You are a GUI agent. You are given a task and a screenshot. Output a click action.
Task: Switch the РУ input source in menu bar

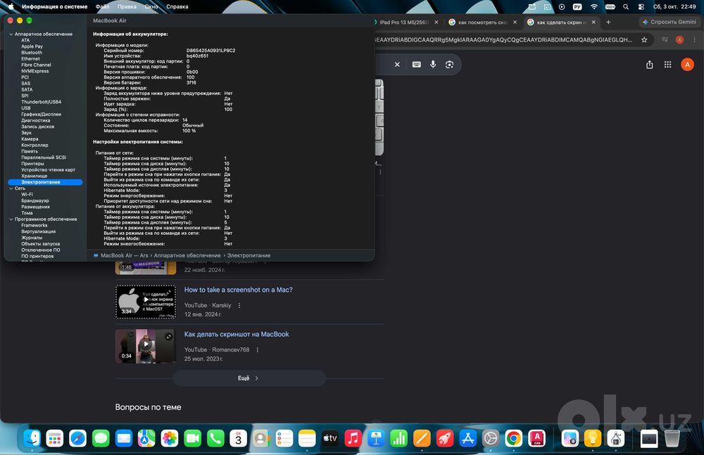(x=577, y=7)
